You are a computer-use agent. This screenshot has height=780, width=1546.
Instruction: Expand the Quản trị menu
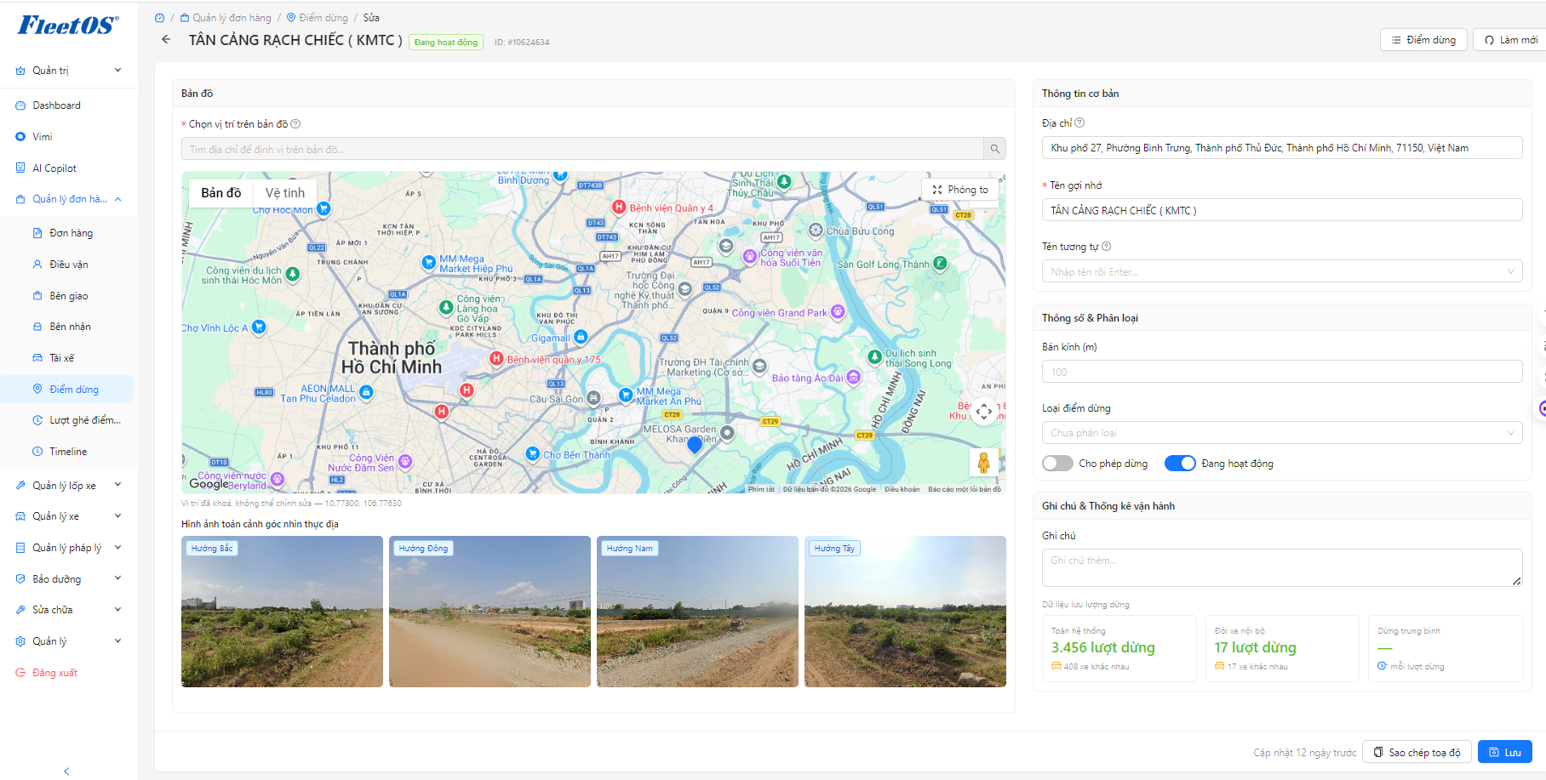pos(68,71)
